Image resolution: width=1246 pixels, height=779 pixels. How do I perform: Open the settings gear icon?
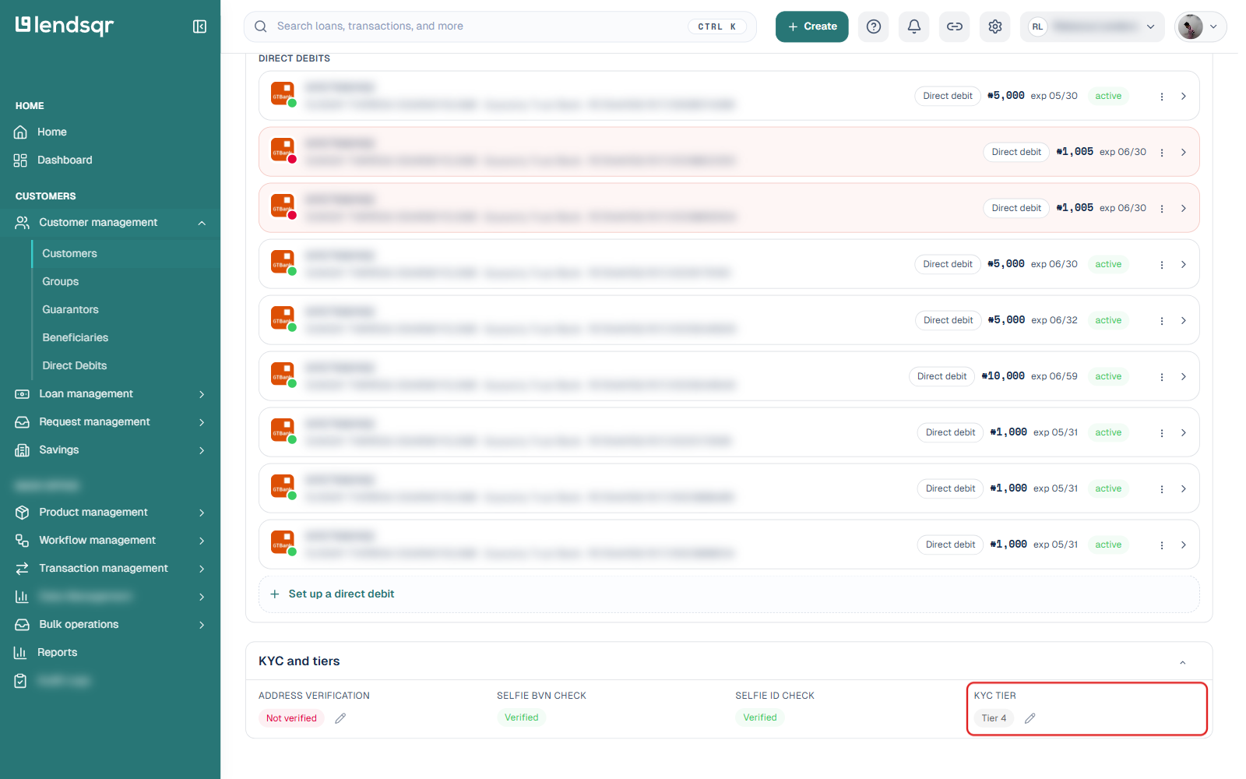coord(995,26)
